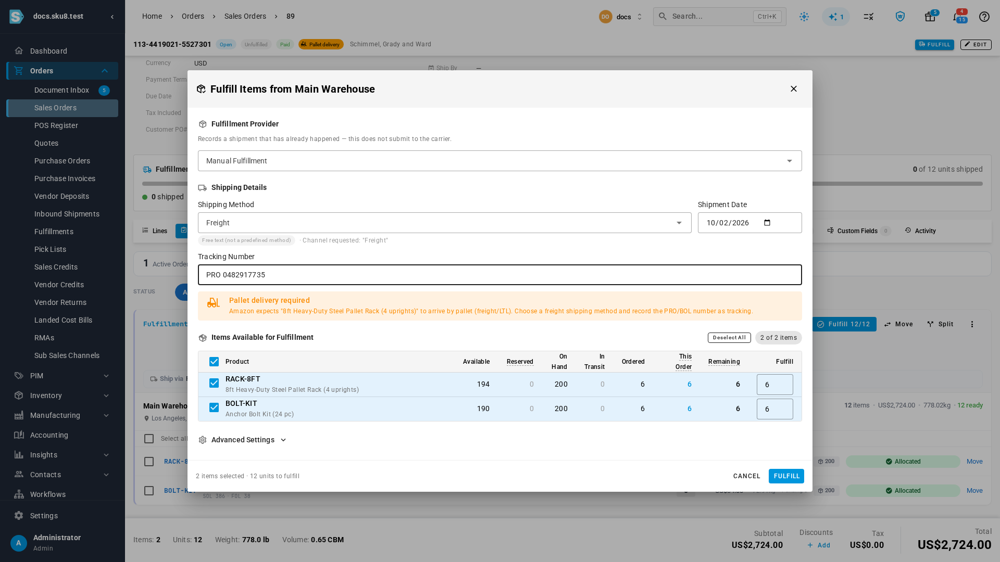Screen dimensions: 1000x562
Task: Expand the Contacts sidebar group
Action: tap(106, 475)
